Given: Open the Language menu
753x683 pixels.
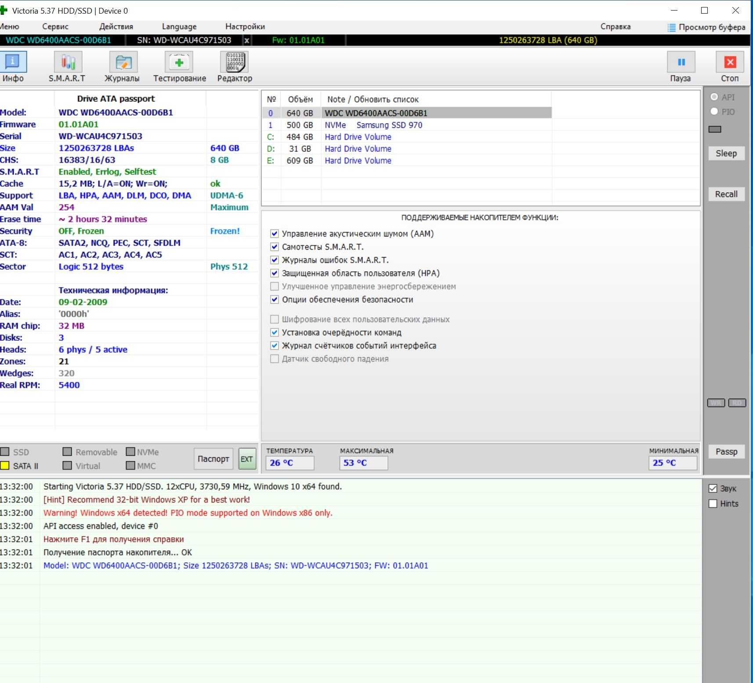Looking at the screenshot, I should click(x=179, y=27).
